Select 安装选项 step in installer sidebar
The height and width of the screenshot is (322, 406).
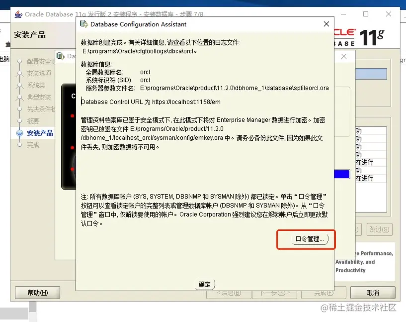[39, 73]
